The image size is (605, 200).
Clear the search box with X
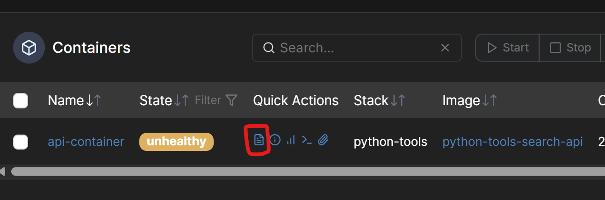click(x=445, y=48)
